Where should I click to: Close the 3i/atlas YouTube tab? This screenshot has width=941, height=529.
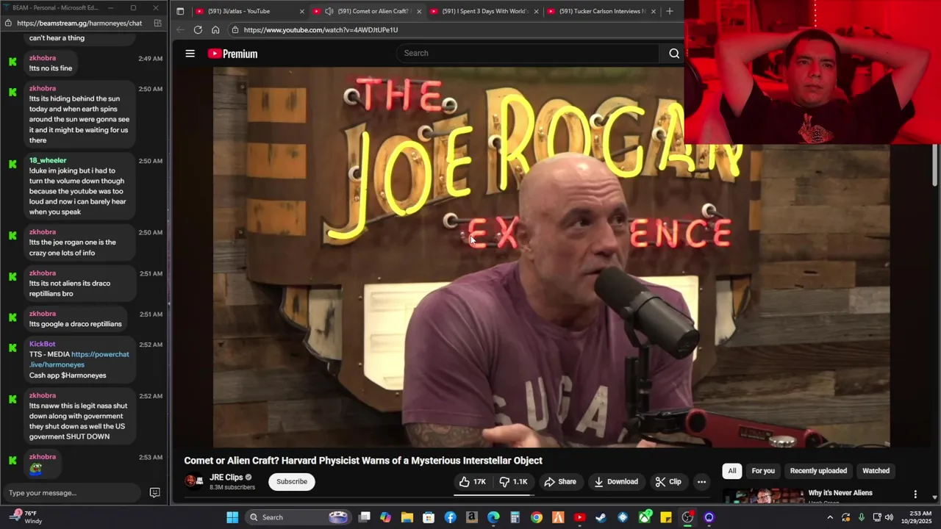click(x=301, y=11)
